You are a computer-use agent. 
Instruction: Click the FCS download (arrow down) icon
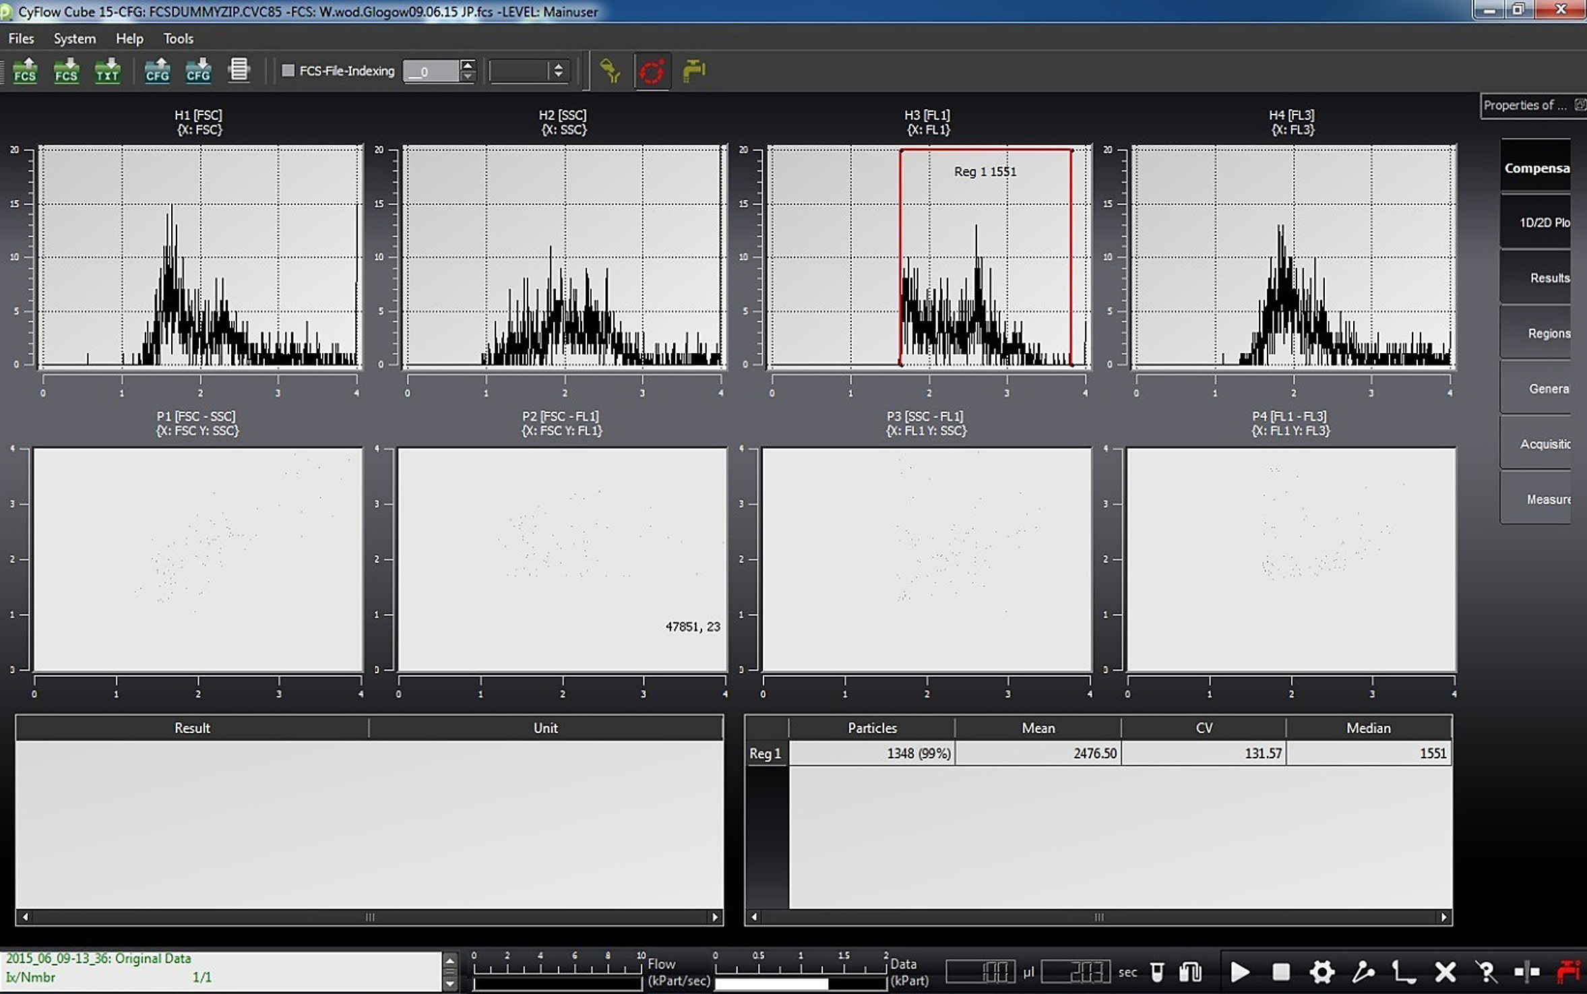coord(66,70)
